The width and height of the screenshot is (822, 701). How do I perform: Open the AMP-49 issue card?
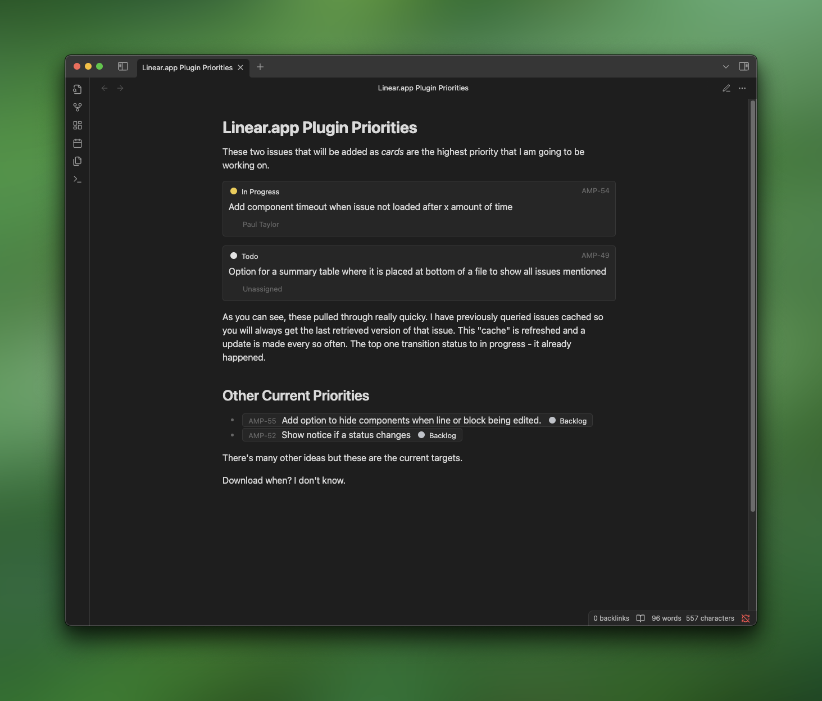(419, 273)
